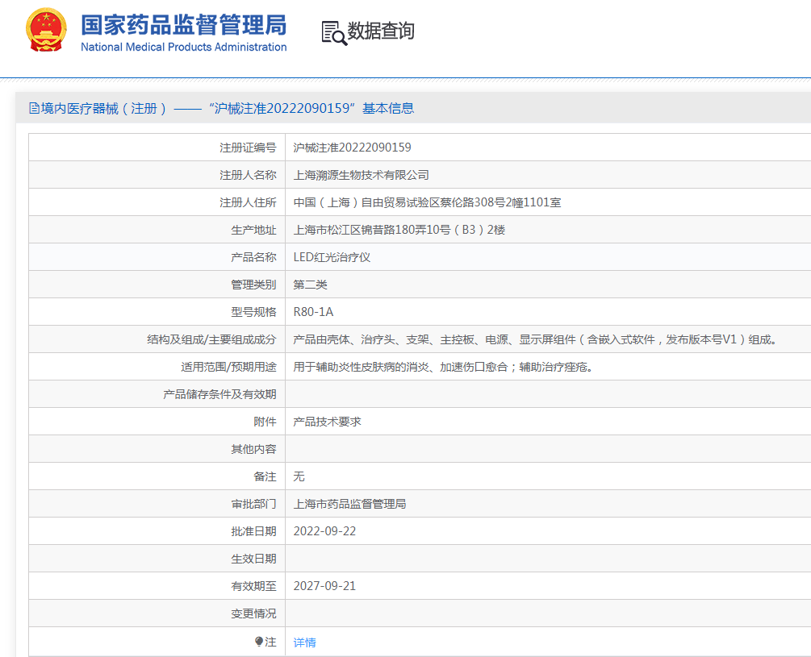
Task: Select remark value 无
Action: click(x=299, y=476)
